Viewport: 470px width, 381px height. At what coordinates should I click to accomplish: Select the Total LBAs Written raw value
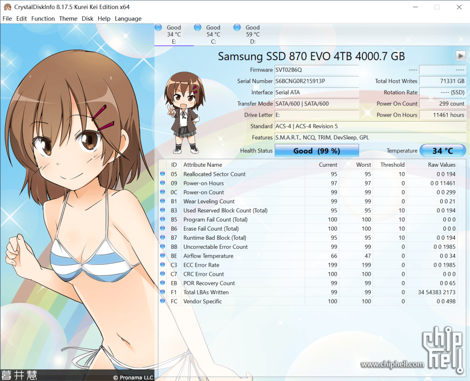point(436,292)
